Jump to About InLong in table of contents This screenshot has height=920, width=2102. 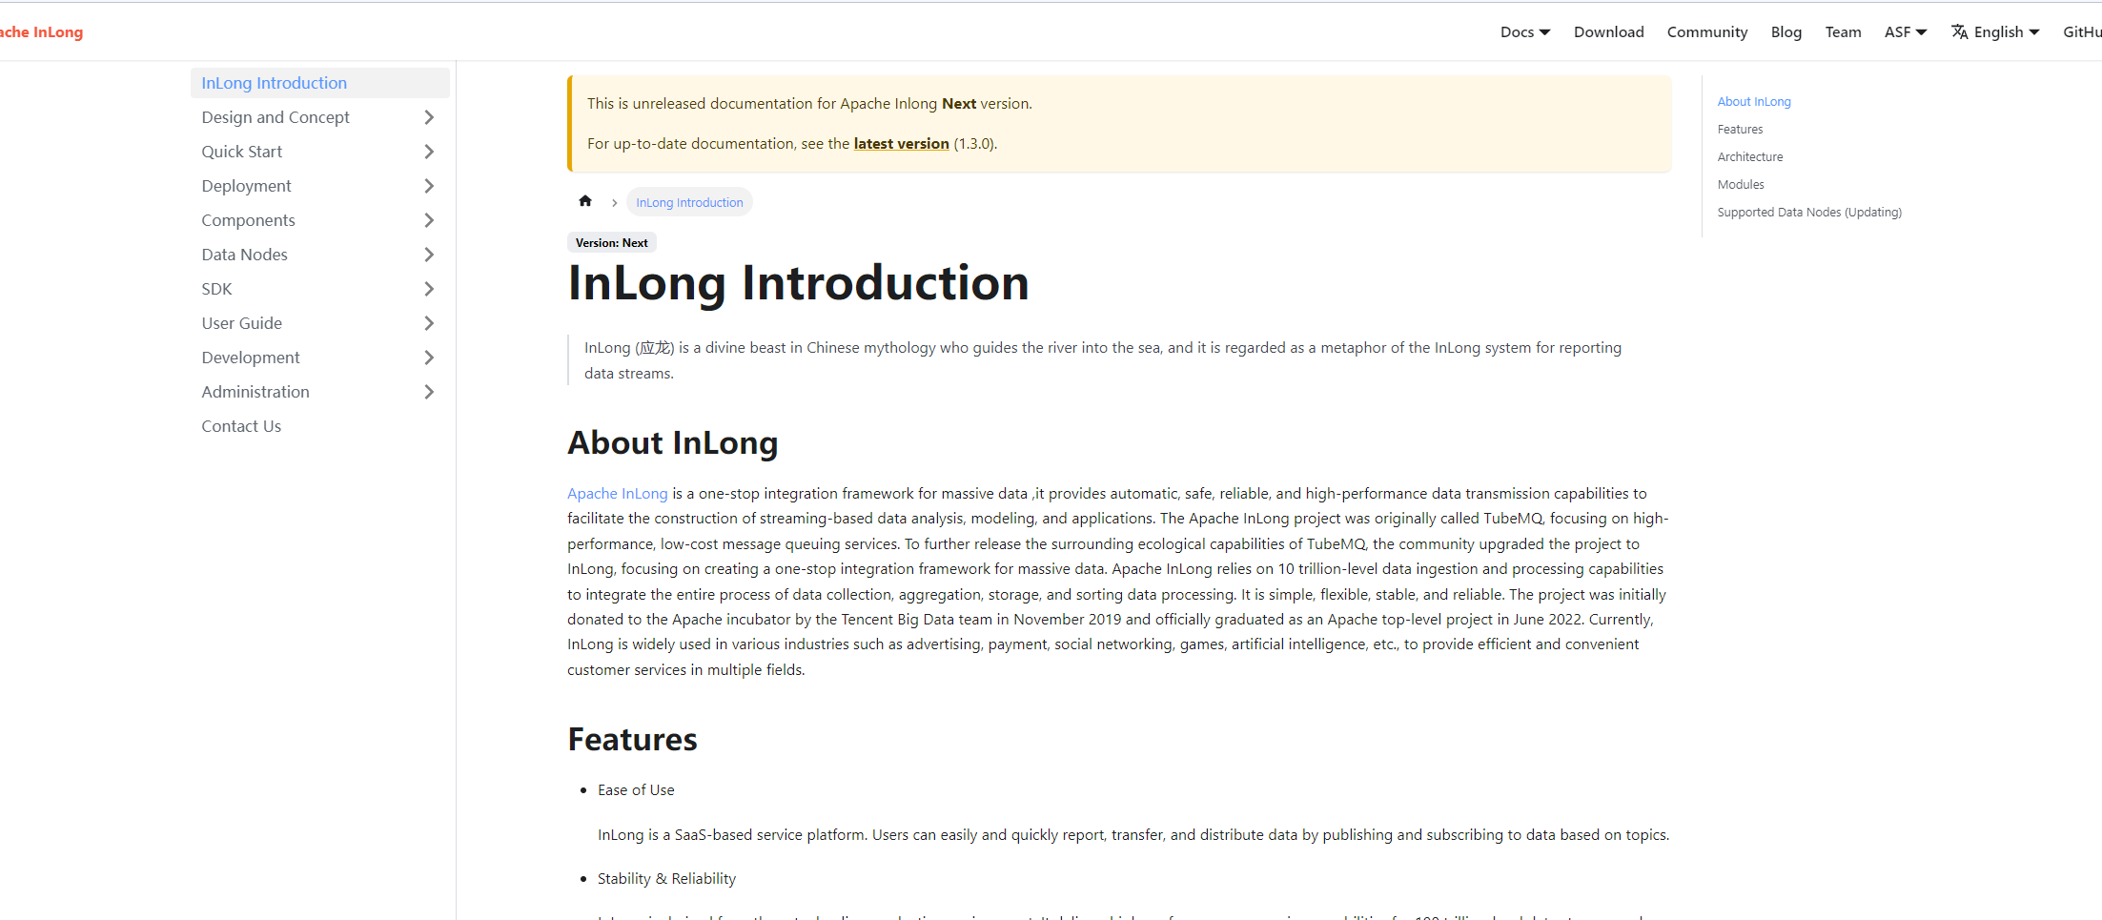coord(1753,101)
